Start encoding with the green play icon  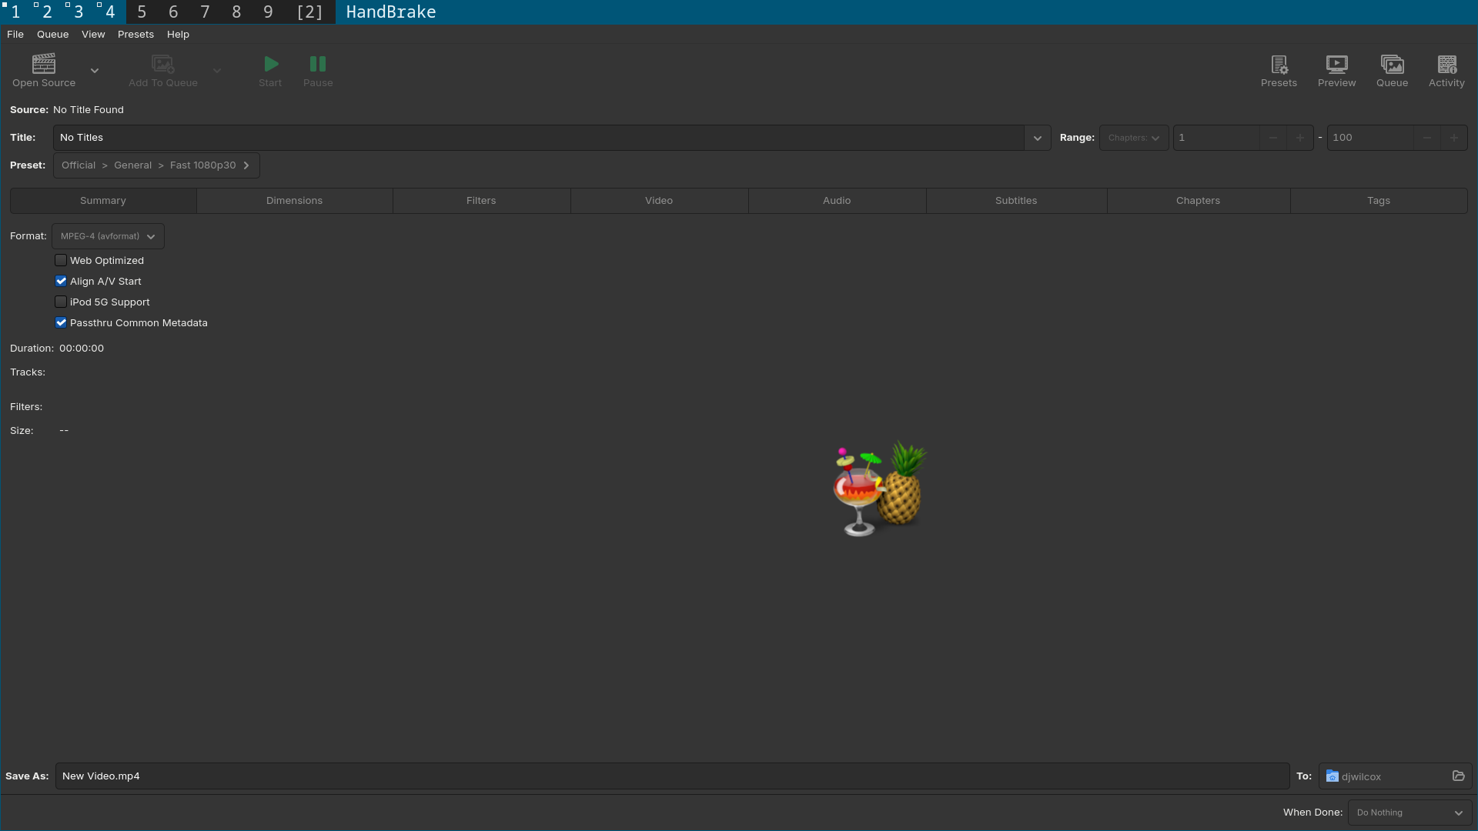coord(271,64)
